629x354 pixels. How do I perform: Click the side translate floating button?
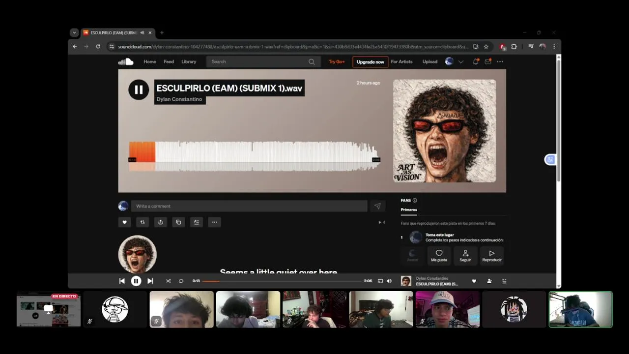point(550,159)
